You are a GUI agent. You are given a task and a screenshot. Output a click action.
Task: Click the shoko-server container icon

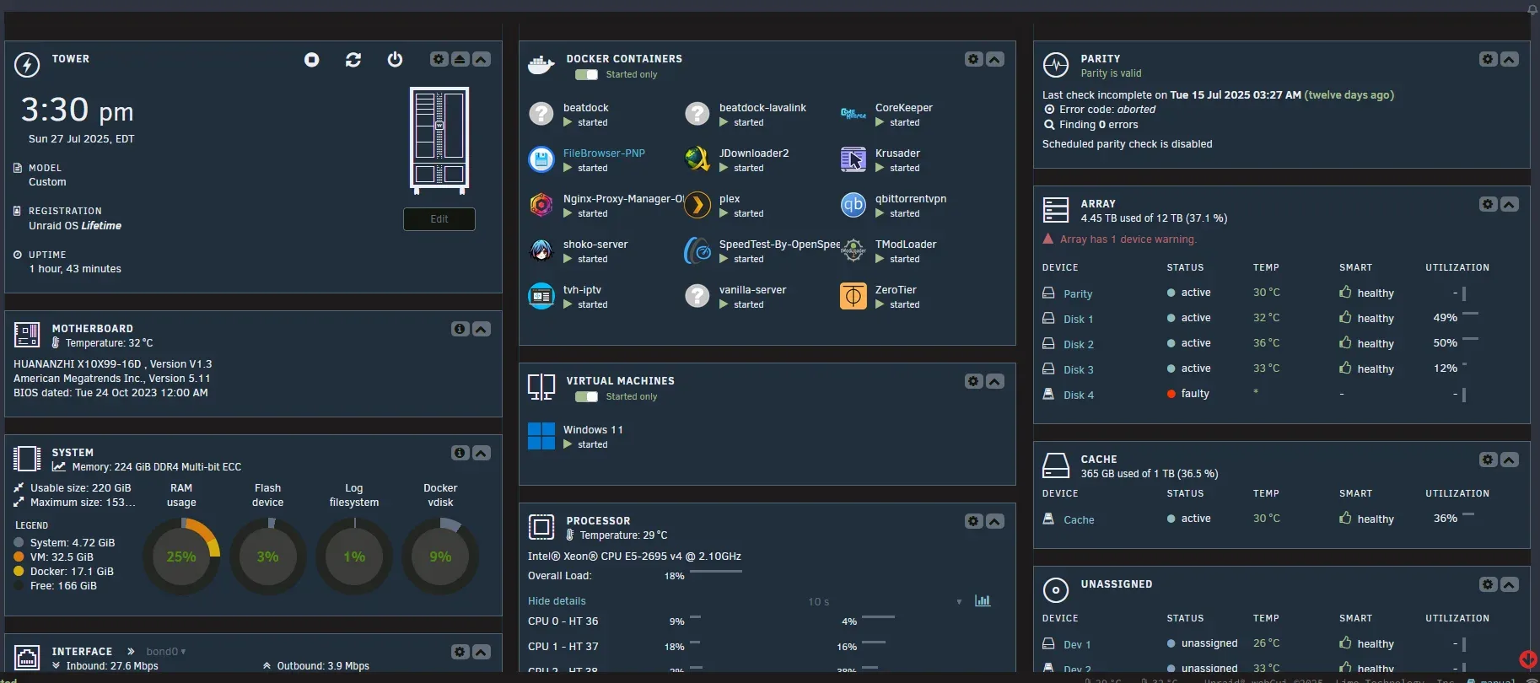pos(541,250)
